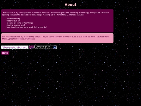Image resolution: width=141 pixels, height=106 pixels.
Task: Click the "god dammit kris" blinkie image
Action: (x=43, y=47)
